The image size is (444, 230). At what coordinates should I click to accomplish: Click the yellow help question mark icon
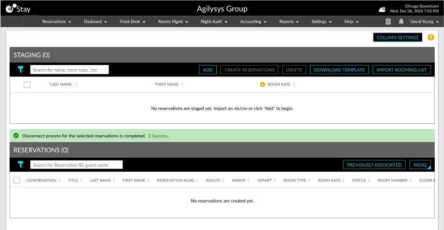[430, 37]
